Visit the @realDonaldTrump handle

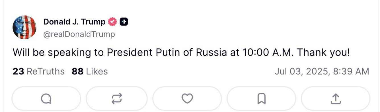tap(79, 35)
